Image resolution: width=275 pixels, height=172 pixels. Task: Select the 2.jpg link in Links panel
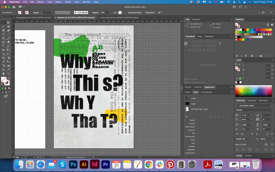click(x=193, y=103)
